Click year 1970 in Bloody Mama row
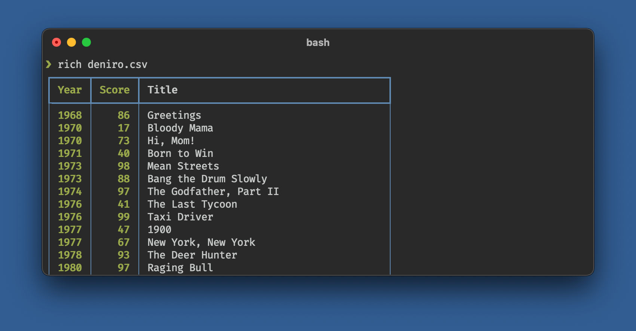Image resolution: width=636 pixels, height=331 pixels. pyautogui.click(x=70, y=128)
